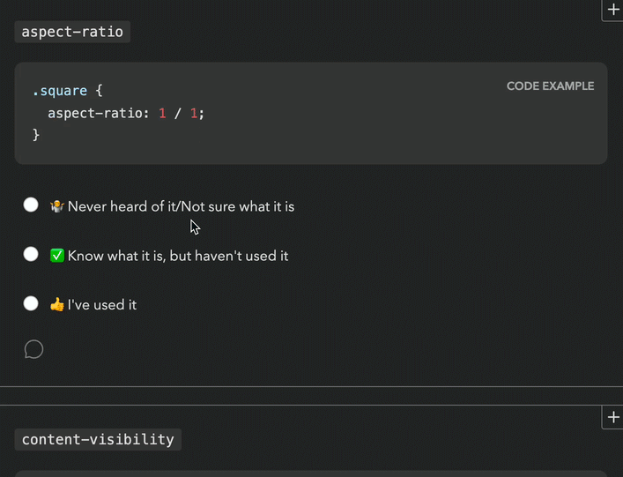Open the comment speech bubble icon
623x477 pixels.
point(33,350)
